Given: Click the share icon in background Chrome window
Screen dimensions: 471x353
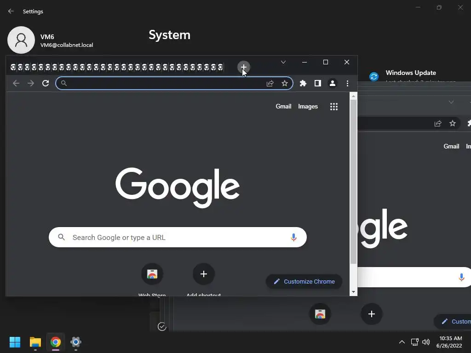Looking at the screenshot, I should pyautogui.click(x=438, y=123).
